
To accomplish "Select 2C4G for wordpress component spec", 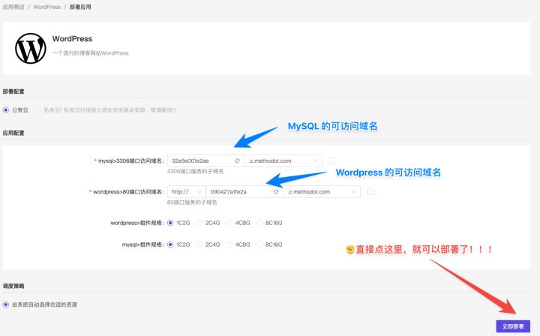I will point(199,223).
